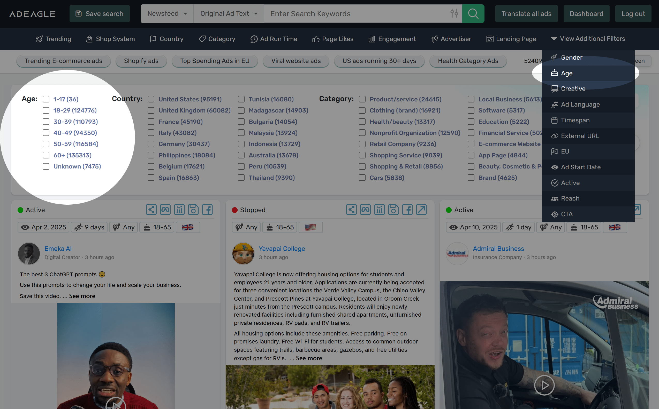Click the US flag on Yavapai College ad
Viewport: 659px width, 409px height.
tap(310, 227)
